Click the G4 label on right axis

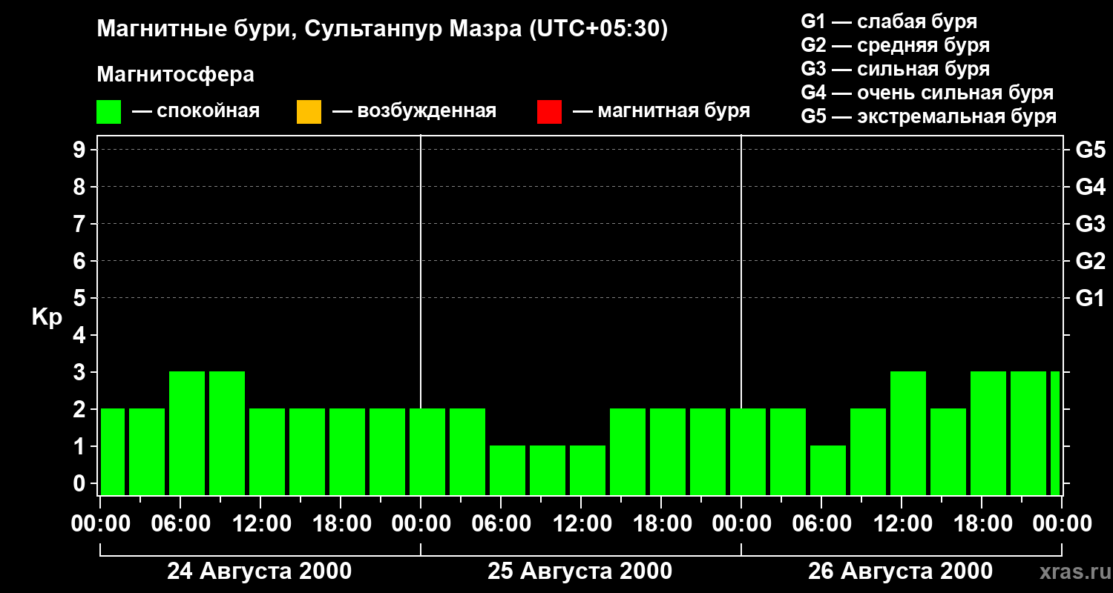click(x=1091, y=187)
